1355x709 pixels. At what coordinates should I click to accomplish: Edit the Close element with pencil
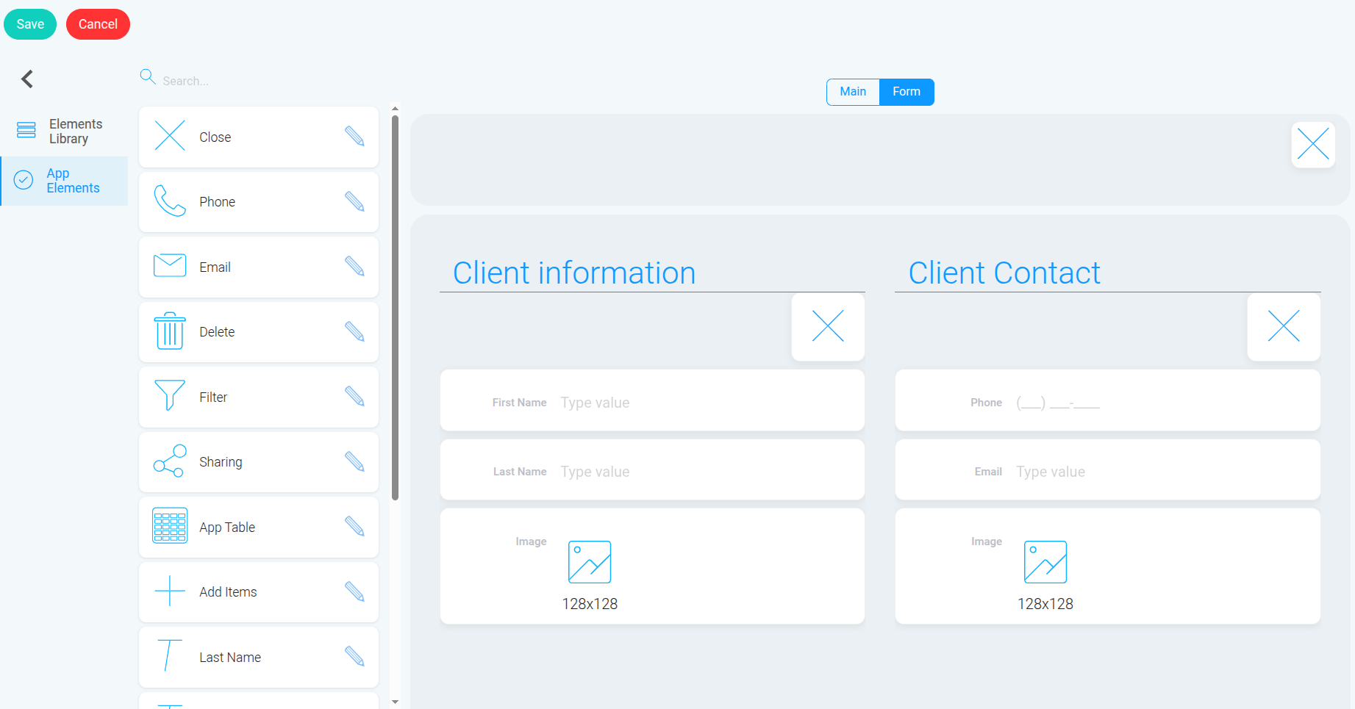coord(354,136)
